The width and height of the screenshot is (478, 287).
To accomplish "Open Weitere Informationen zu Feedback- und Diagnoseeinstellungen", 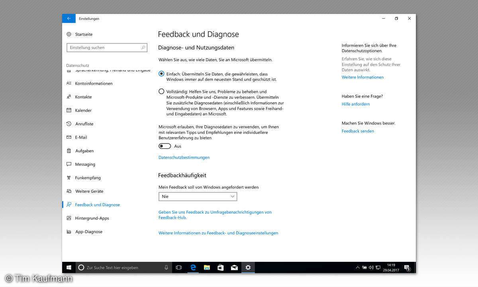I will (218, 233).
